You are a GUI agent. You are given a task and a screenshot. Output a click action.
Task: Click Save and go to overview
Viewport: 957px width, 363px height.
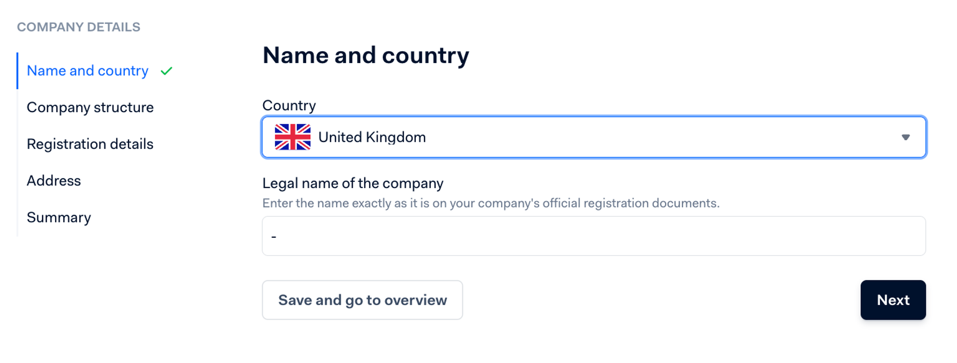coord(362,300)
